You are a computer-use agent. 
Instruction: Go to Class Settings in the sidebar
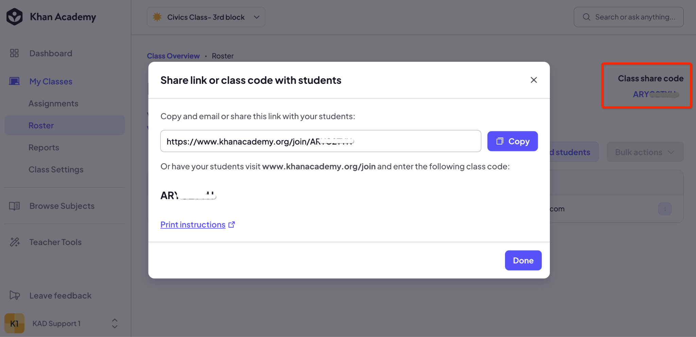(x=56, y=169)
